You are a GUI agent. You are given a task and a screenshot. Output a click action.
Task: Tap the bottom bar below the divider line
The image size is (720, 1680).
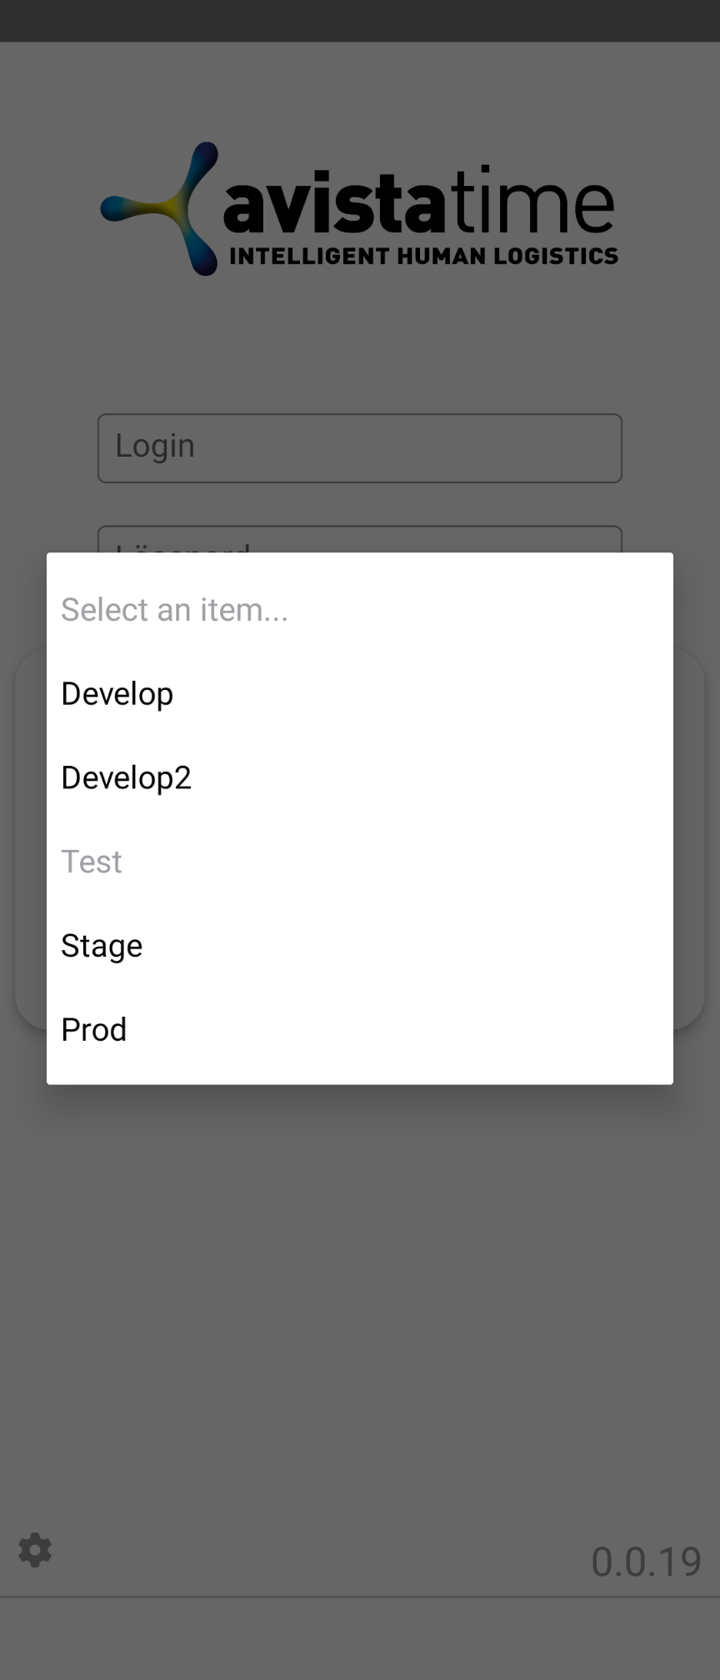tap(360, 1639)
